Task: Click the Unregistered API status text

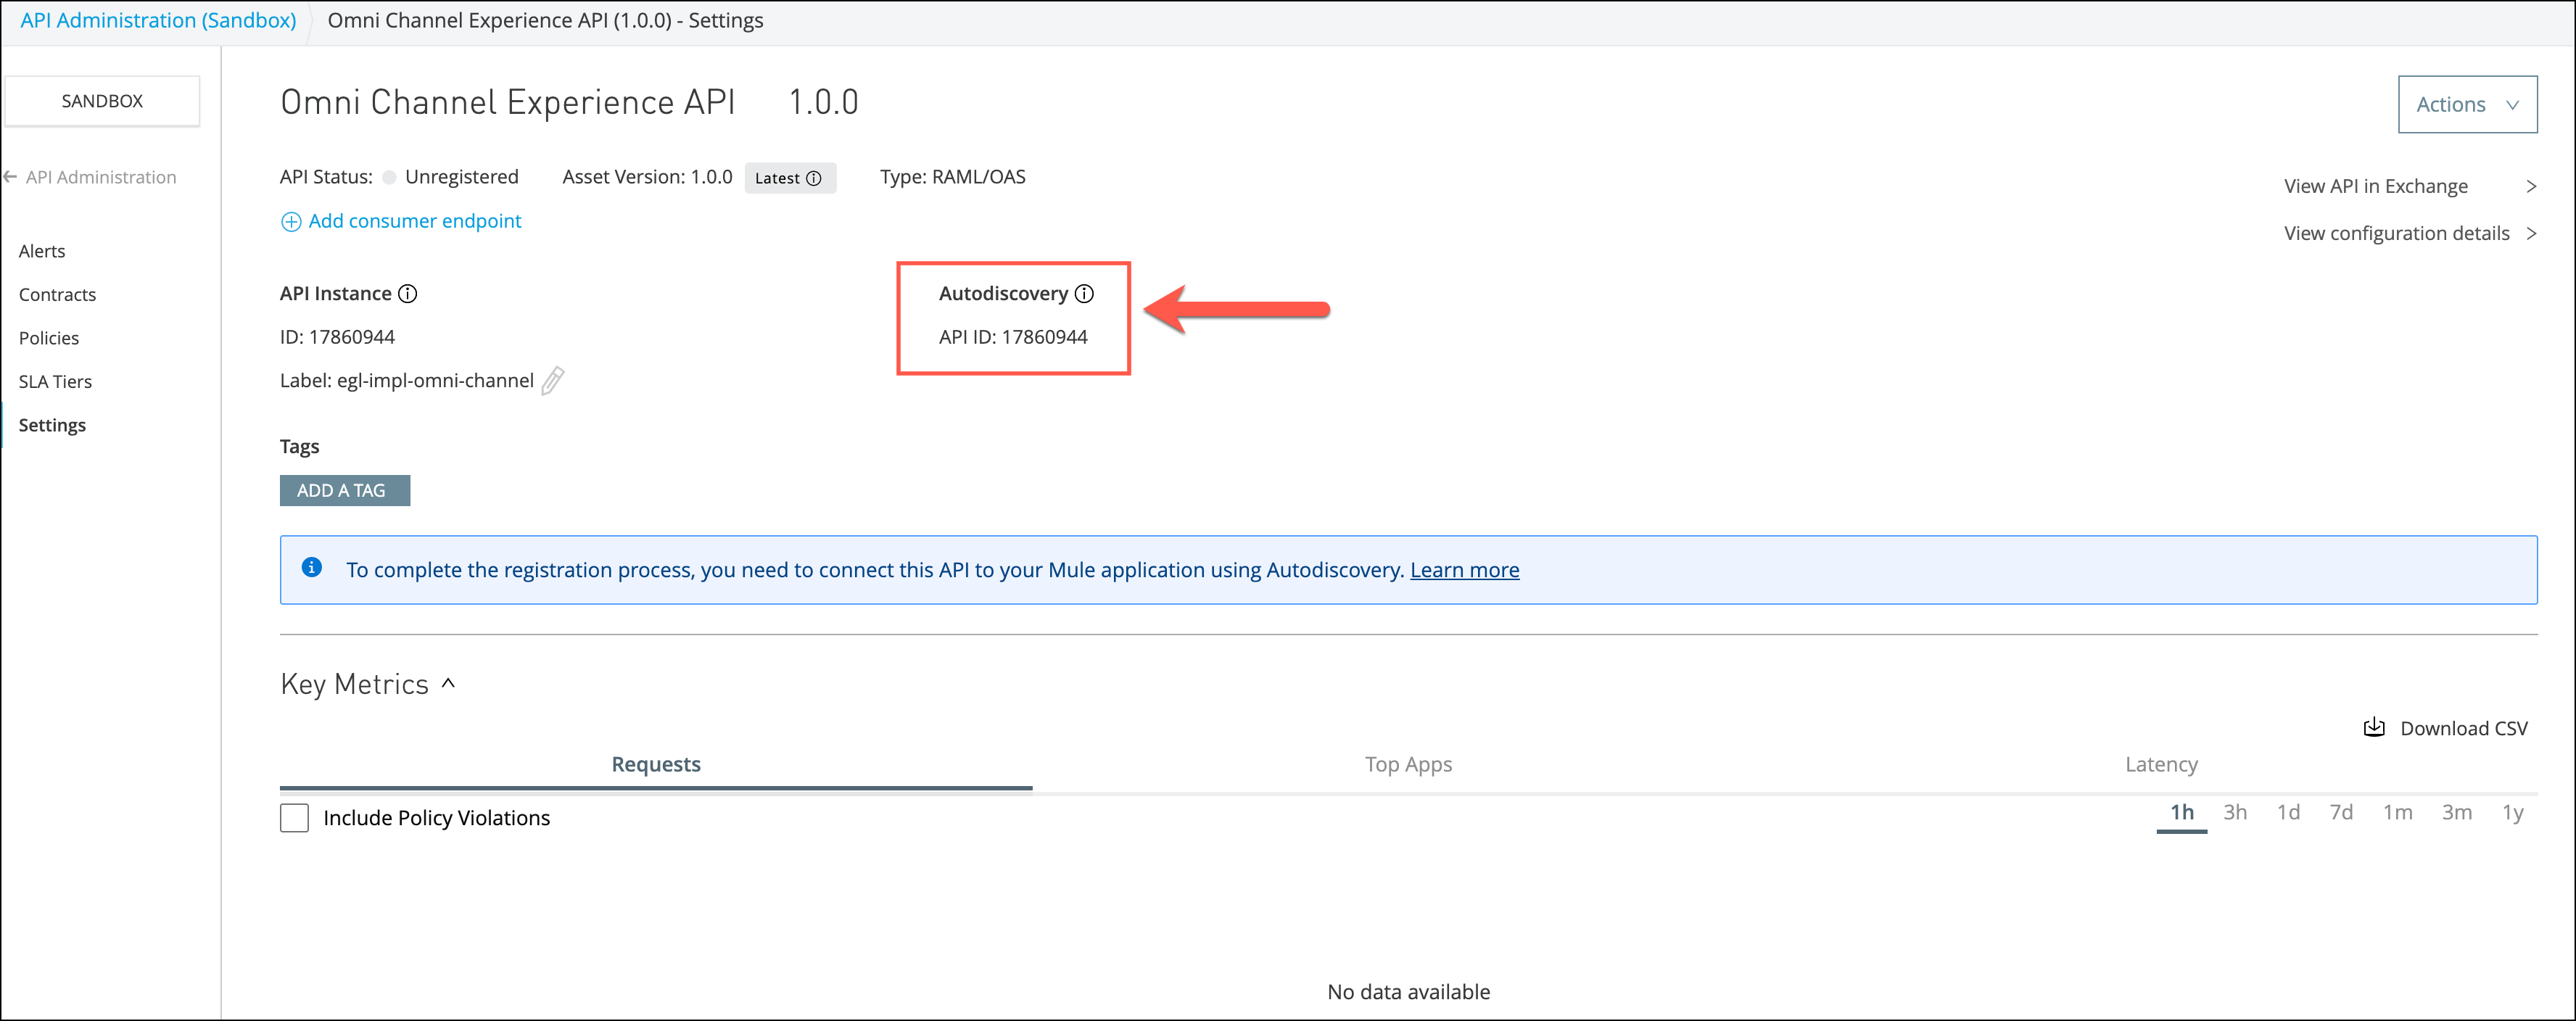Action: (x=462, y=177)
